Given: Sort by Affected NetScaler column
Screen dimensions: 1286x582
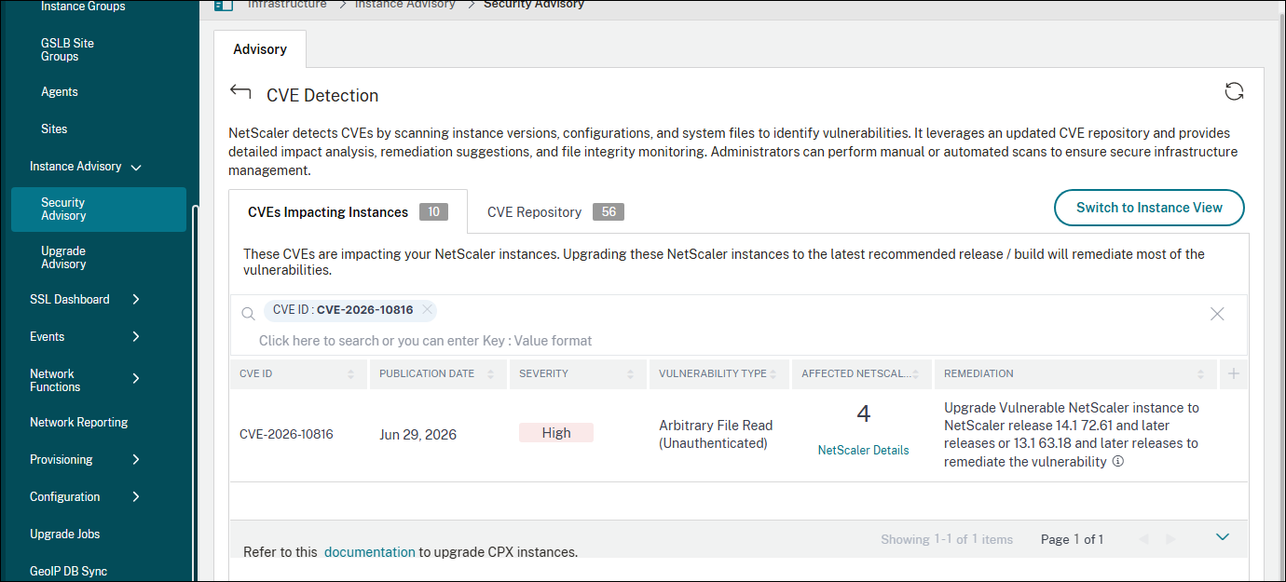Looking at the screenshot, I should (x=915, y=373).
